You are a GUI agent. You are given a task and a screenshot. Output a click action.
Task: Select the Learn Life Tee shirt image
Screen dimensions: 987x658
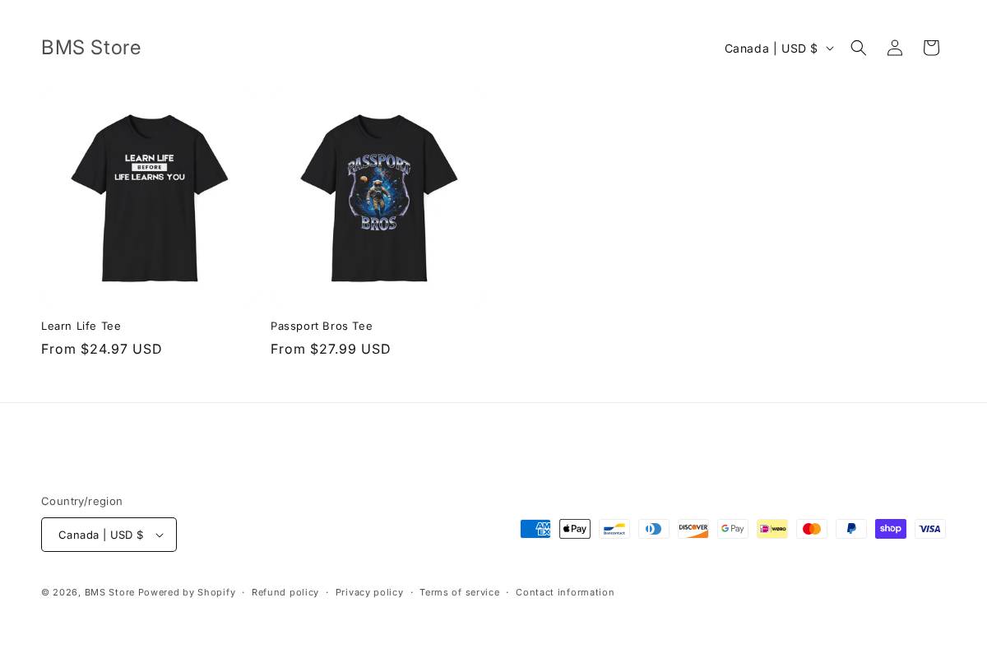[149, 197]
